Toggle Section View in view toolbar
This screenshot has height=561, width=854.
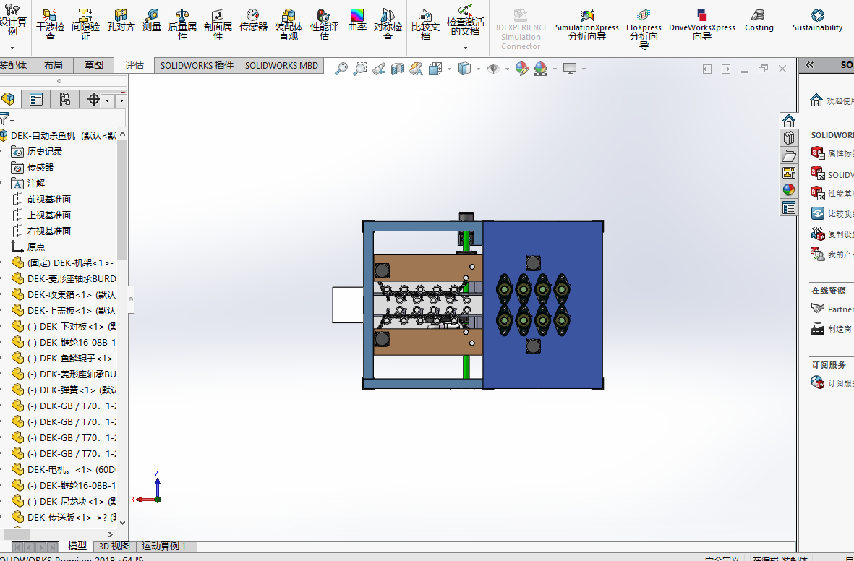point(398,69)
